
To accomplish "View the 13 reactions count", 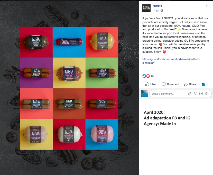I will (152, 76).
